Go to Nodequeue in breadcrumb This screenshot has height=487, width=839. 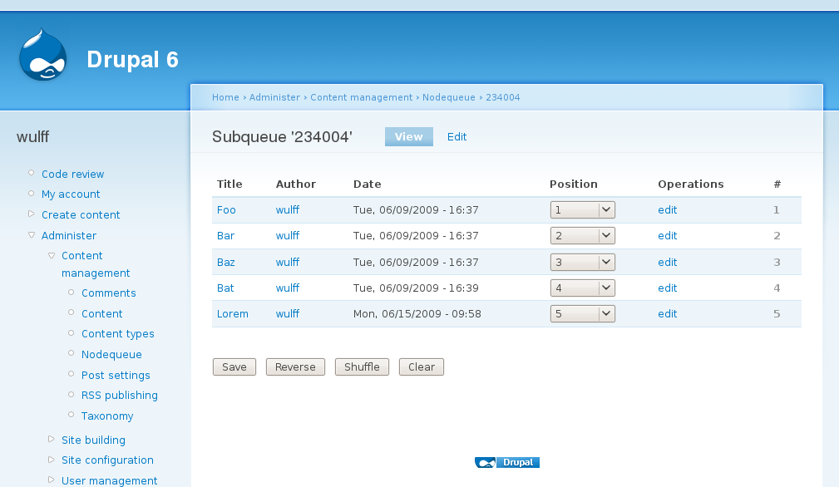448,97
